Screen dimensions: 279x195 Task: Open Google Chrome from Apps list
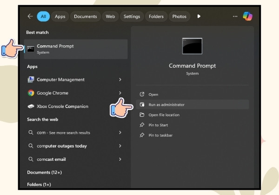point(76,93)
